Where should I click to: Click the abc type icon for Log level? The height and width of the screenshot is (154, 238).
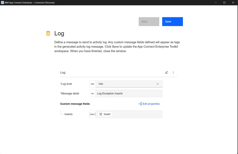(x=93, y=84)
